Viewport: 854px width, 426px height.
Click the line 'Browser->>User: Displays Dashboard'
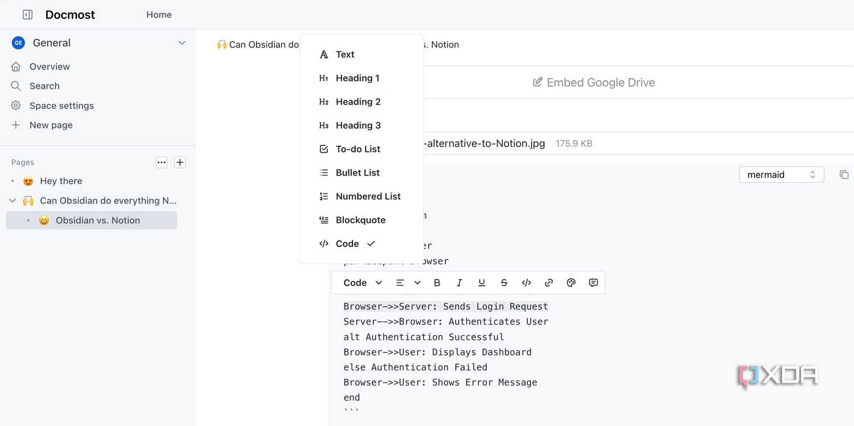click(x=437, y=352)
